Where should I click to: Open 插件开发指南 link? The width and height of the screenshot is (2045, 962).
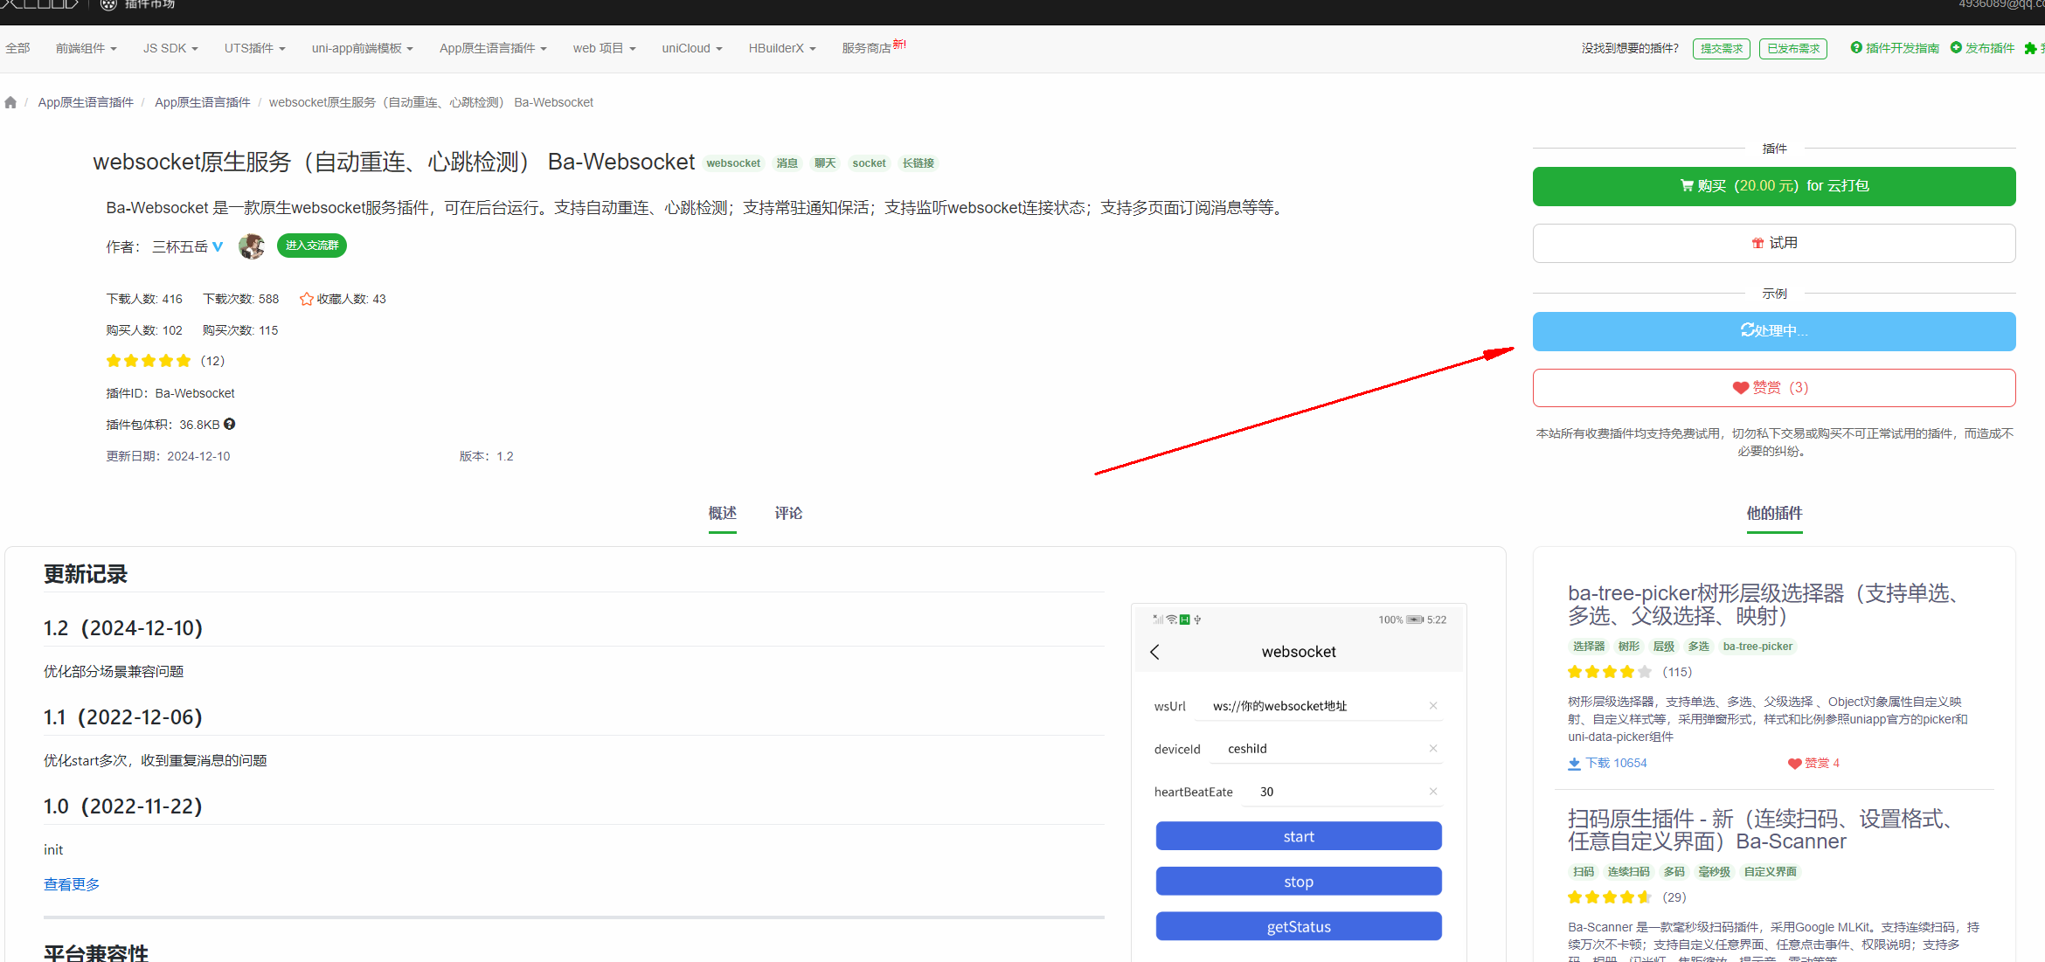click(x=1895, y=49)
